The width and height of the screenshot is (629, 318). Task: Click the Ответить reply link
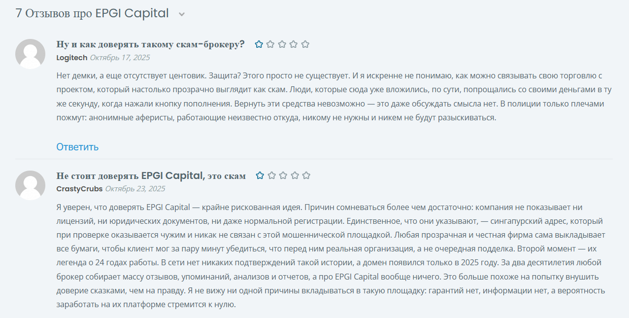pyautogui.click(x=77, y=147)
